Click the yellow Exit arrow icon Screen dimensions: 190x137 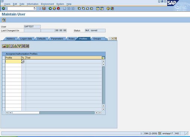(x=54, y=9)
